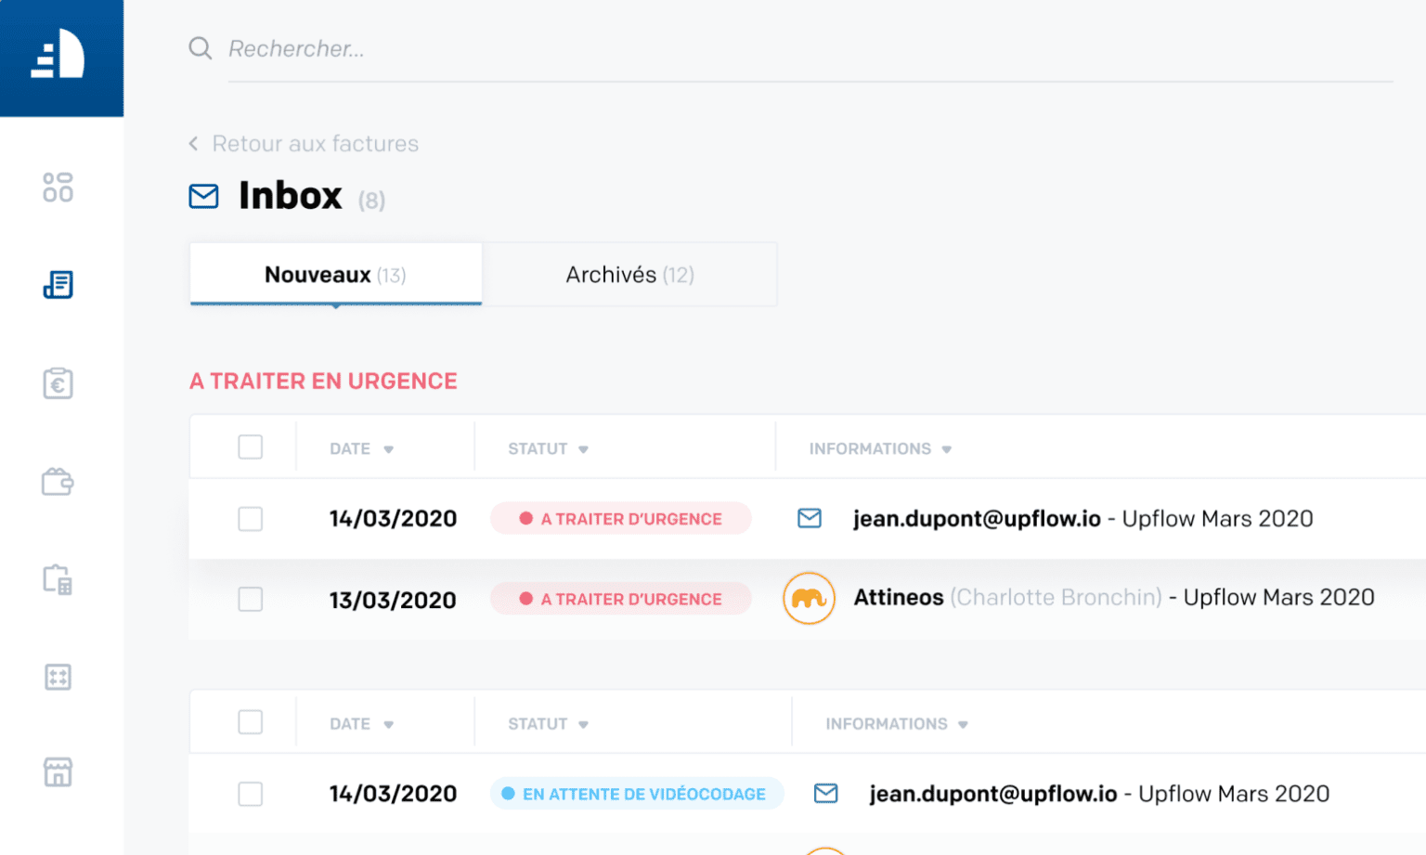Click the A TRAITER D'URGENCE status badge
This screenshot has width=1426, height=855.
(620, 519)
